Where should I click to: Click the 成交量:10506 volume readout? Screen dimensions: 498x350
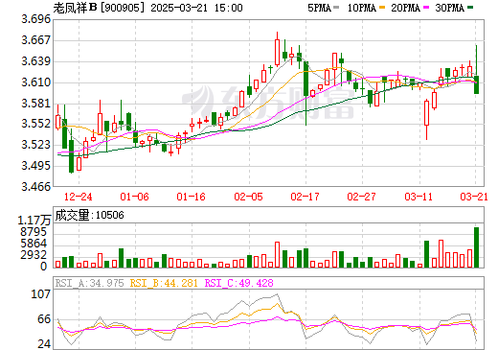89,215
